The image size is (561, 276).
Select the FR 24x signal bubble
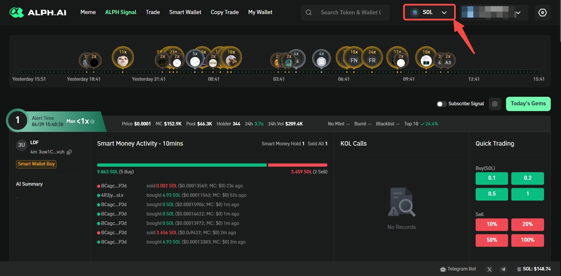click(372, 58)
